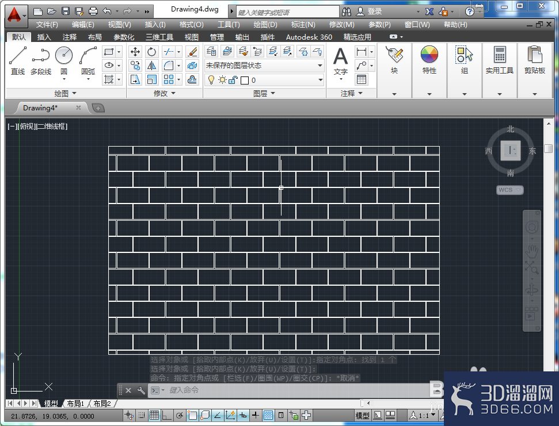Select the Polyline (多段线) tool

41,61
